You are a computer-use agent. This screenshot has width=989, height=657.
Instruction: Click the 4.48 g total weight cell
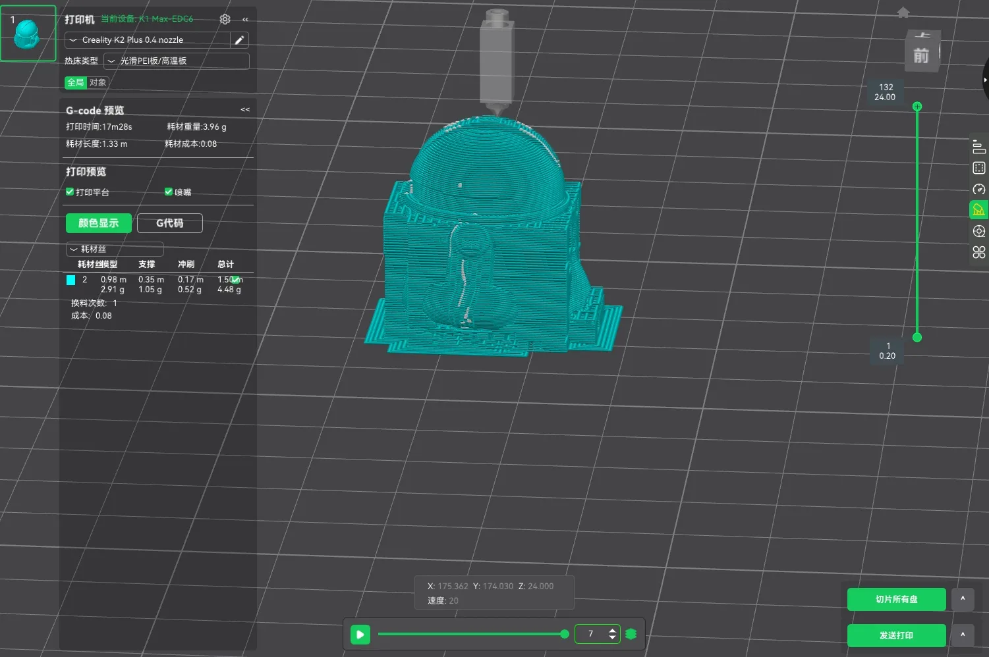click(229, 290)
